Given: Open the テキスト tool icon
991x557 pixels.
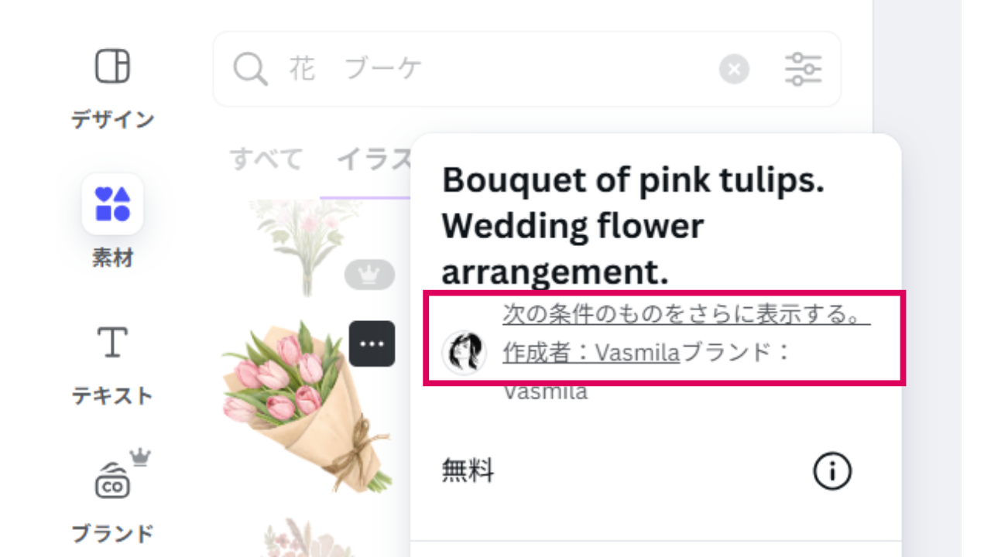Looking at the screenshot, I should [113, 342].
